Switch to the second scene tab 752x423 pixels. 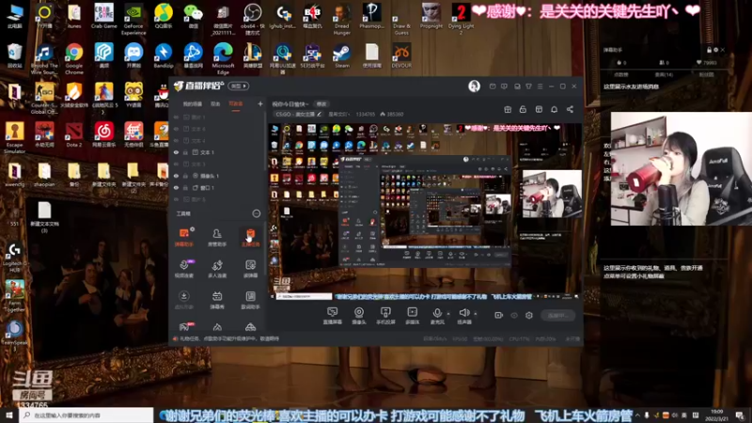(x=215, y=103)
